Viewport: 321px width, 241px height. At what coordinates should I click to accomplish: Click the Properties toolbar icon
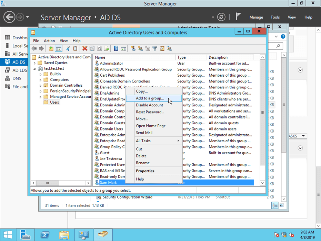pos(92,49)
